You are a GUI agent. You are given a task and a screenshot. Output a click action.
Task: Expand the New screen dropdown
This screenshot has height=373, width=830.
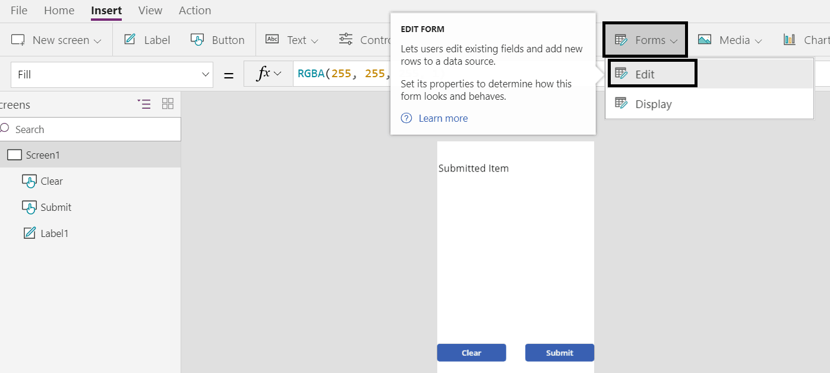point(97,39)
